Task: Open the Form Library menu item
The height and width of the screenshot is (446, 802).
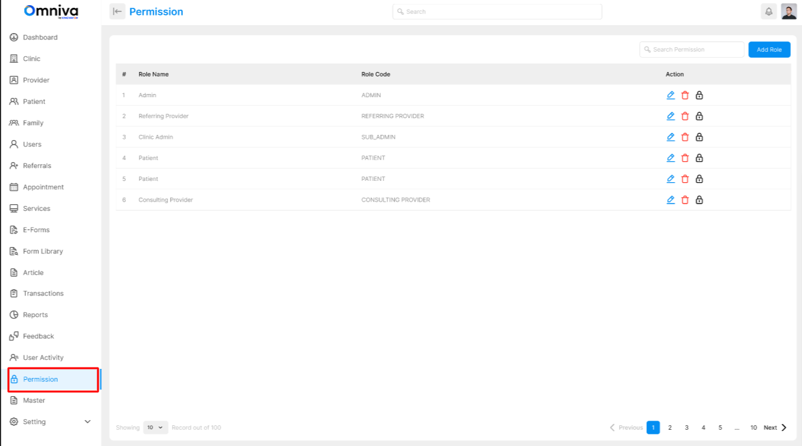Action: [x=43, y=252]
